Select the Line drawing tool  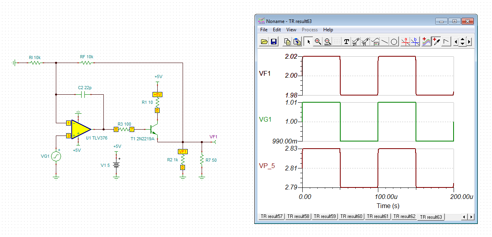(x=385, y=42)
